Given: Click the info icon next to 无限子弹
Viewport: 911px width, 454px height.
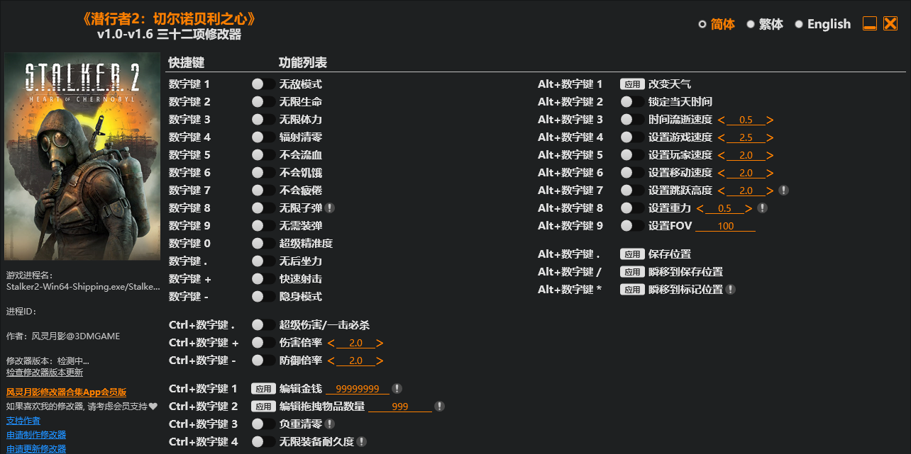Looking at the screenshot, I should [x=330, y=208].
